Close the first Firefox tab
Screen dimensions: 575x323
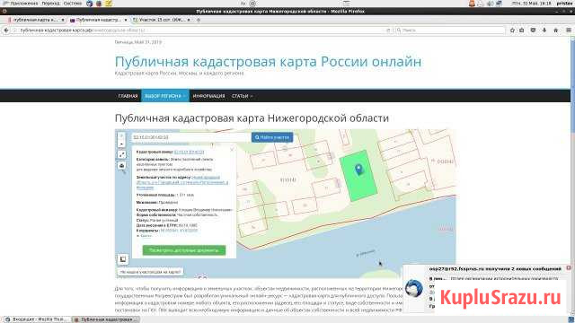[63, 20]
